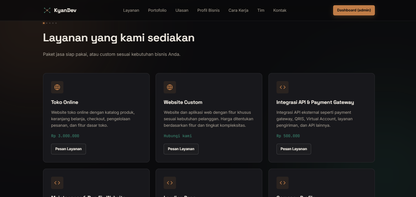This screenshot has width=416, height=197.
Task: Click code icon in card below Integrasi API
Action: click(x=282, y=183)
